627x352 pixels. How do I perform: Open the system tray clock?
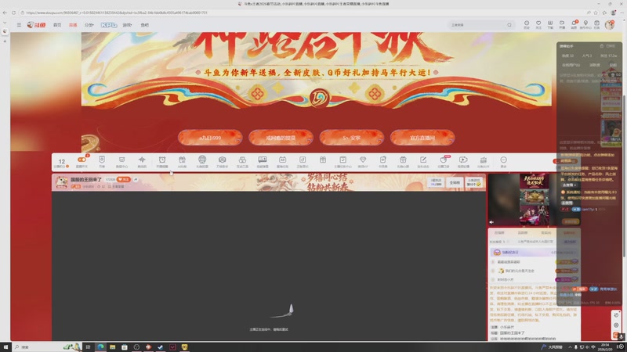tap(605, 347)
